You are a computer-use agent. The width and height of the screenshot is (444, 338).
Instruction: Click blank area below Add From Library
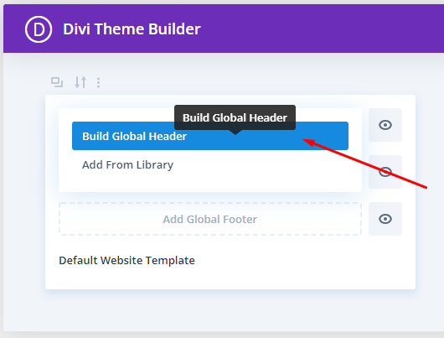click(x=210, y=181)
